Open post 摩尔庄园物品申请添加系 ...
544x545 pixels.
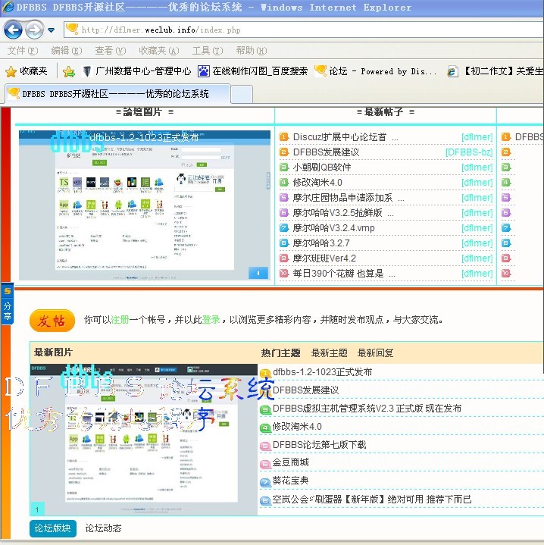coord(349,198)
